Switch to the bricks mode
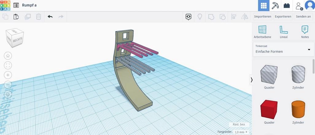The width and height of the screenshot is (315, 135). click(287, 5)
